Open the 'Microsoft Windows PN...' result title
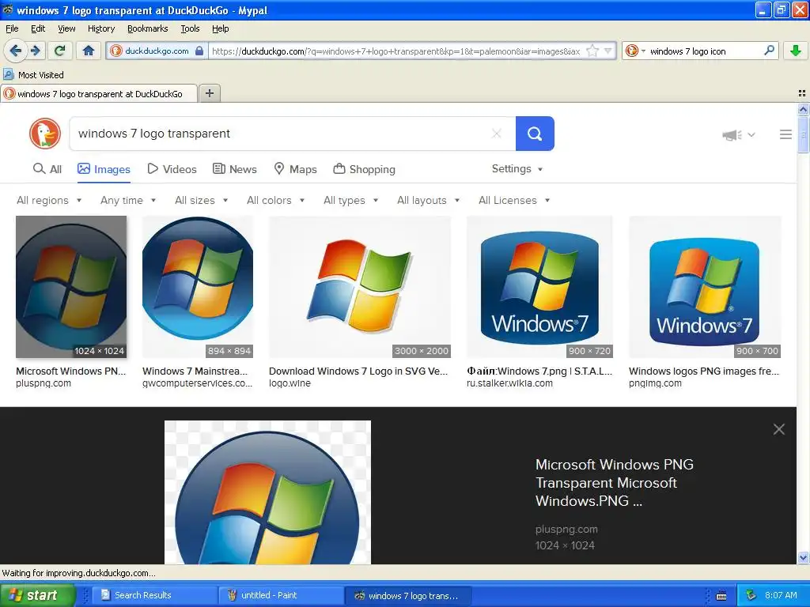Viewport: 810px width, 607px height. 70,371
